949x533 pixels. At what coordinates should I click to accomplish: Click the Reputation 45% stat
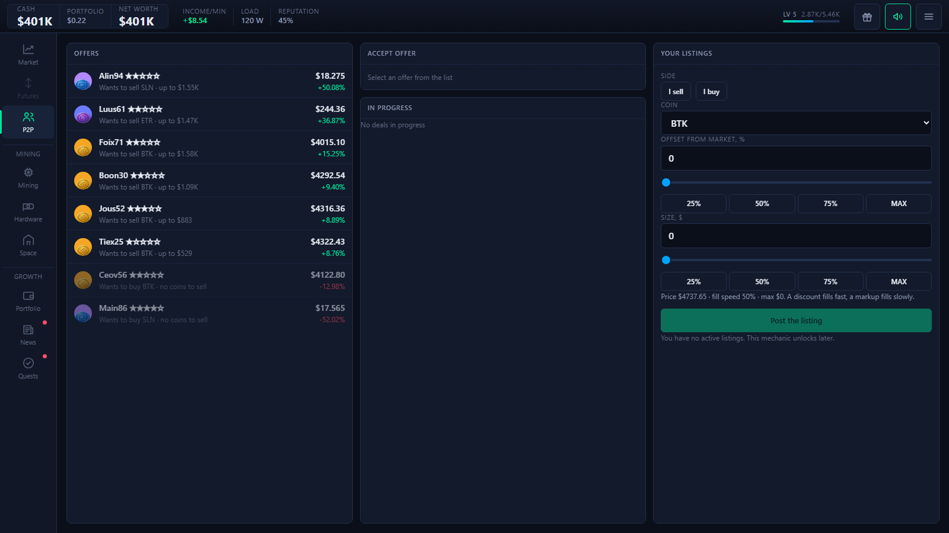click(298, 16)
